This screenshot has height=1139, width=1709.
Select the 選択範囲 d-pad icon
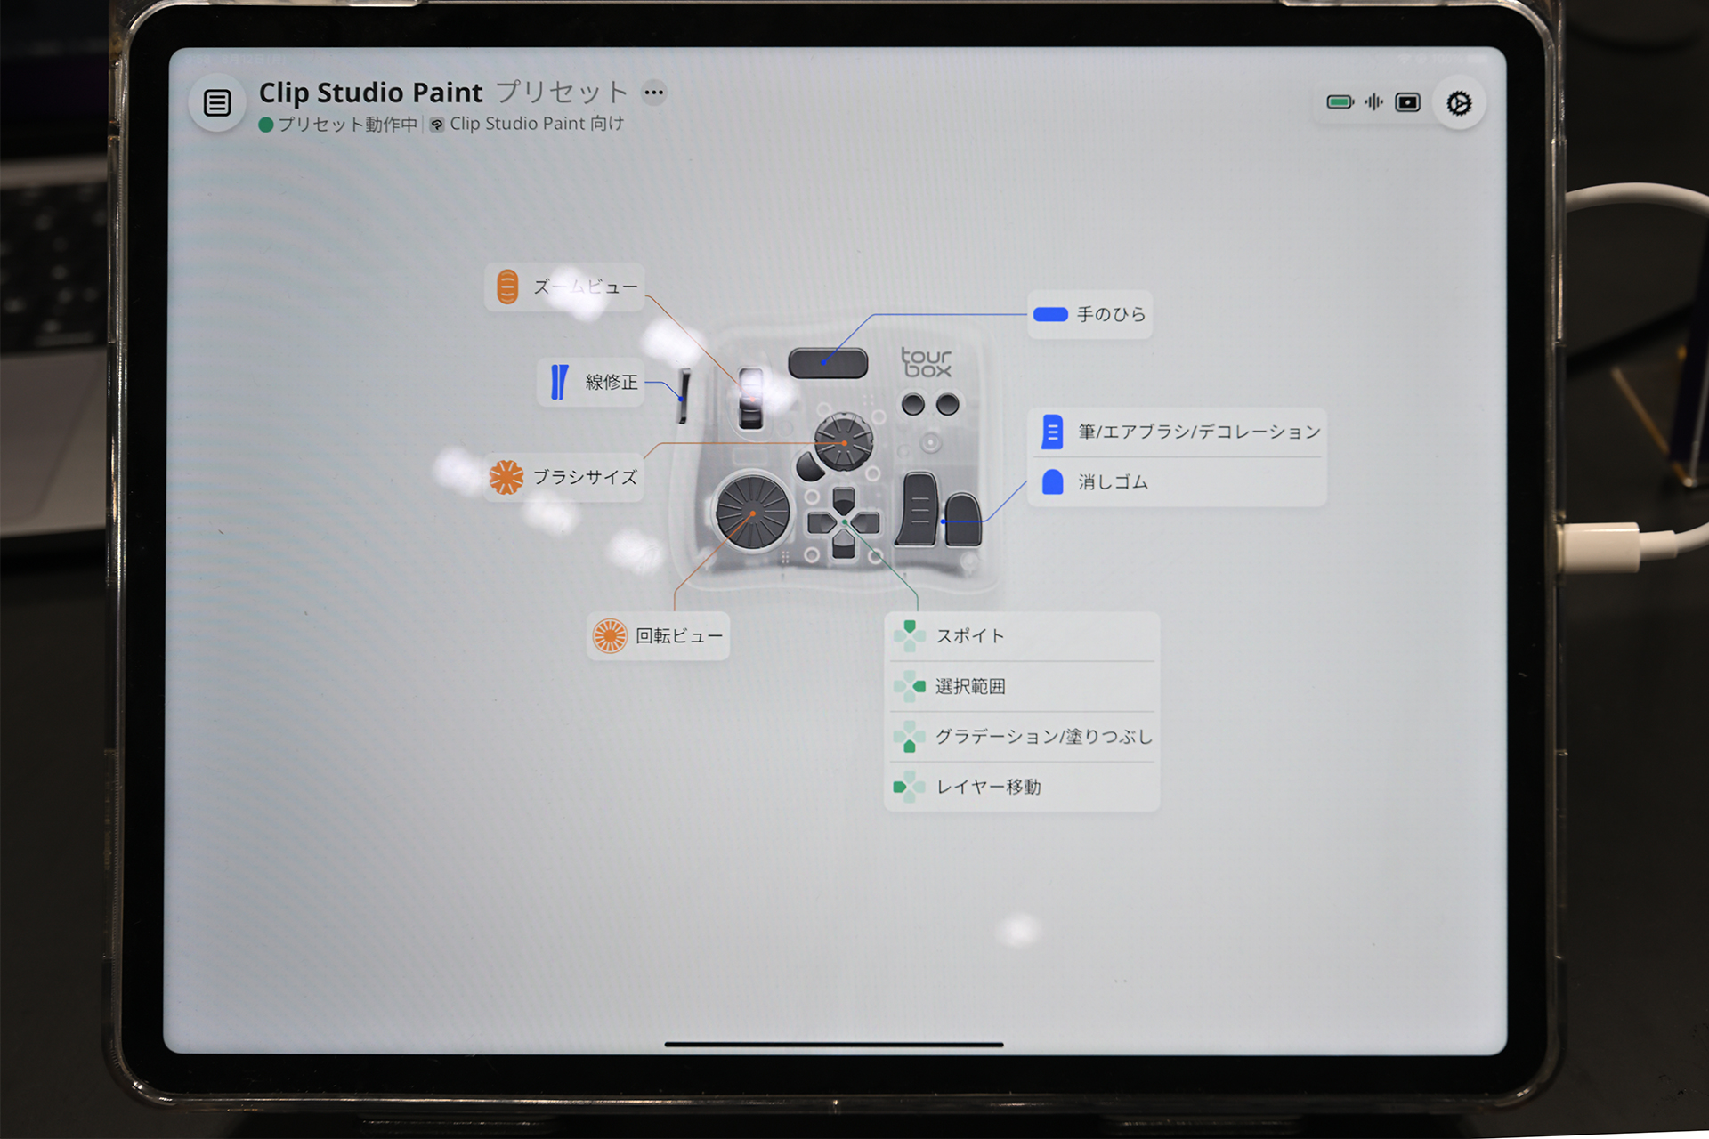tap(910, 686)
